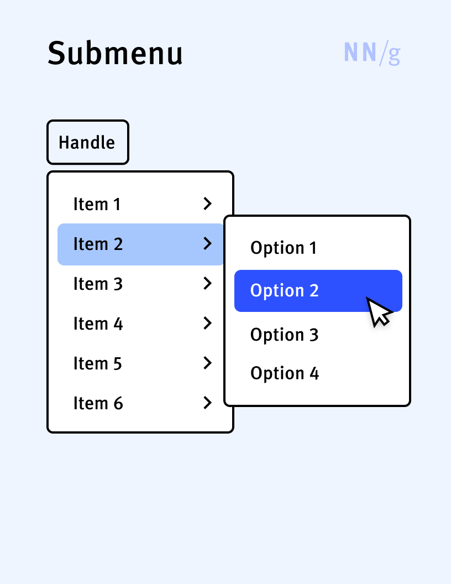
Task: Expand the chevron next to Item 3
Action: coord(208,284)
